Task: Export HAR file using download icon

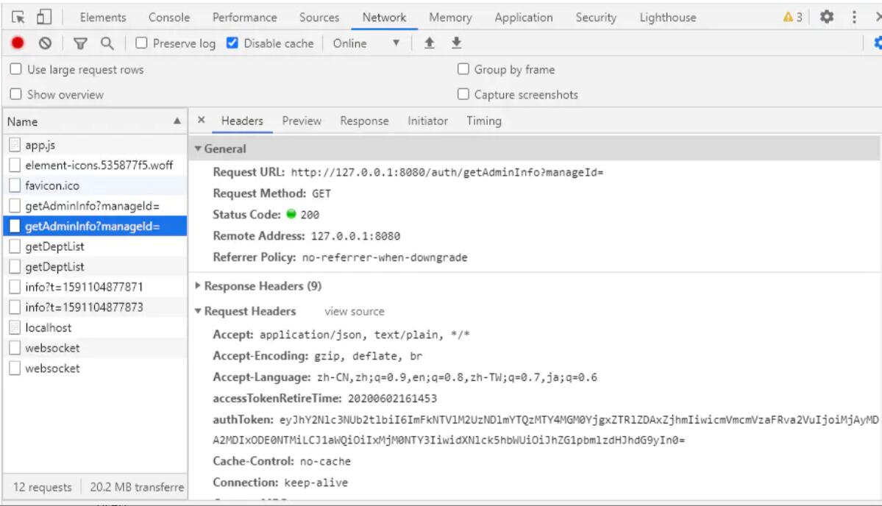Action: click(455, 43)
